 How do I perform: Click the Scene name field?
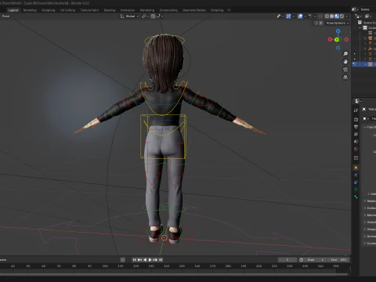(x=367, y=9)
